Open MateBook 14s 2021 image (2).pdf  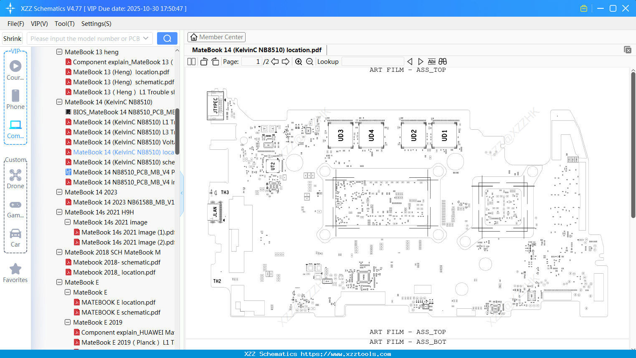coord(124,242)
